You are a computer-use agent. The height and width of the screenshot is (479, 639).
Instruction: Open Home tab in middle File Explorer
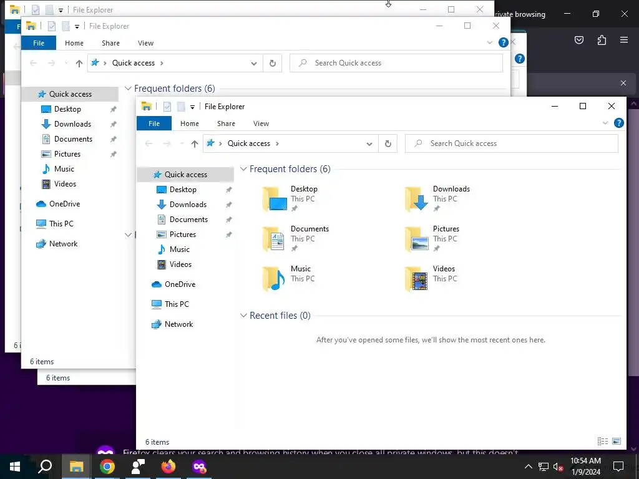pos(74,43)
